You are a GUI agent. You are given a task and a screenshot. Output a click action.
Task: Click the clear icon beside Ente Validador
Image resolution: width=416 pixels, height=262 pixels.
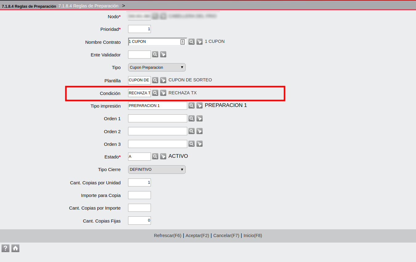click(163, 55)
